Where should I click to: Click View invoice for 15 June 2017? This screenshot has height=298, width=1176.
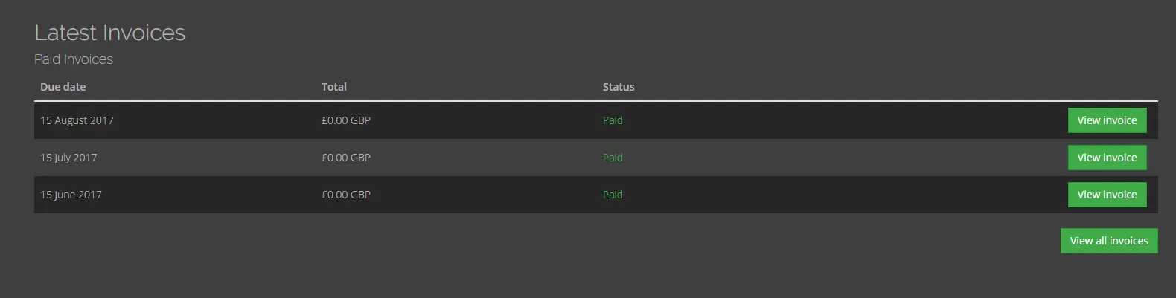pos(1107,195)
